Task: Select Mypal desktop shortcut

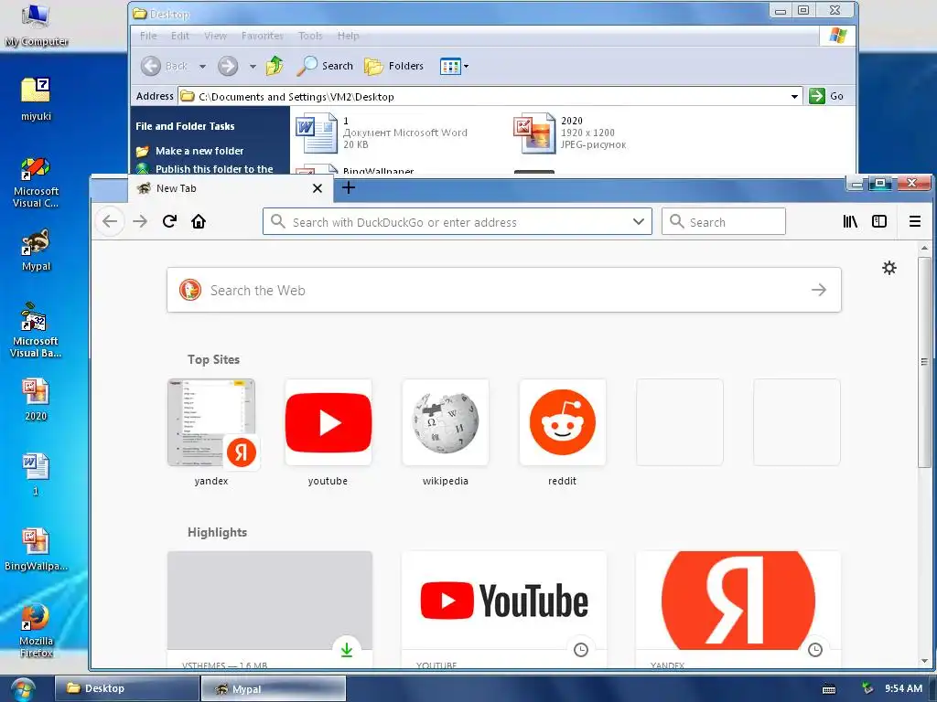Action: coord(36,250)
